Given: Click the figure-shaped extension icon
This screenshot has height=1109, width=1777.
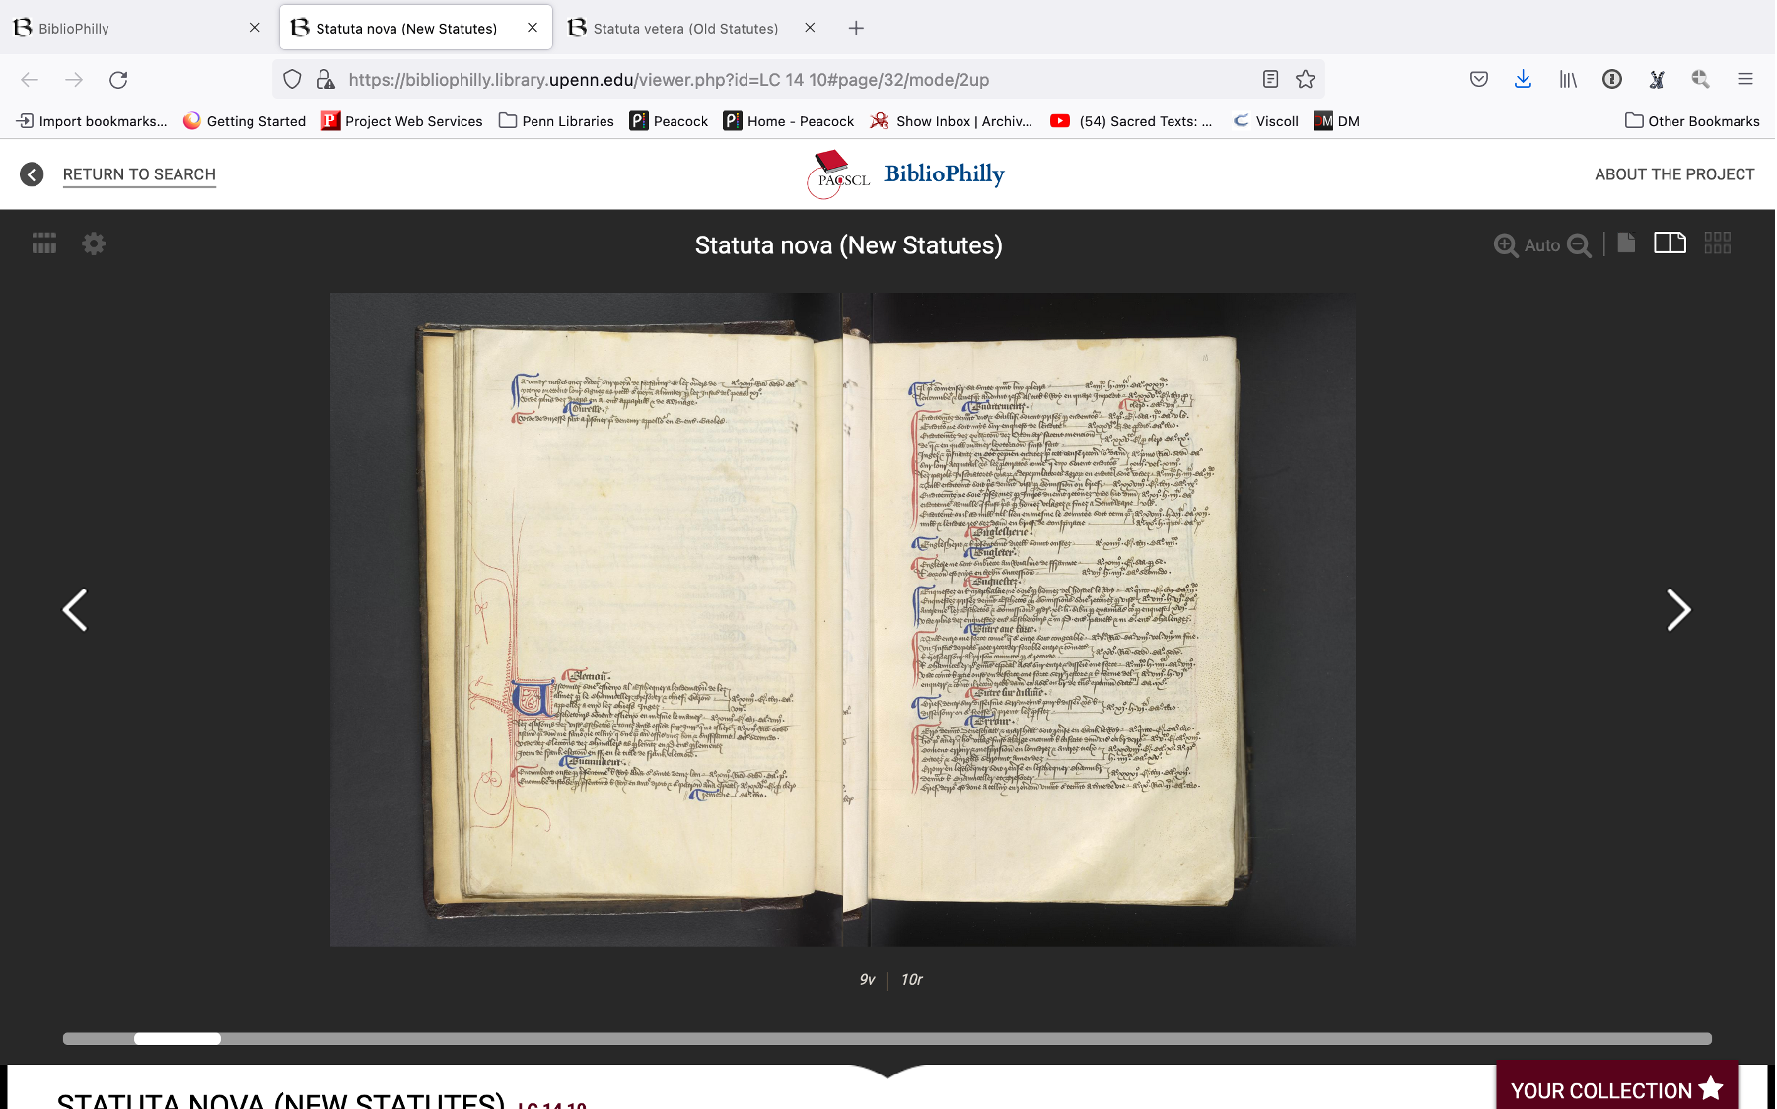Looking at the screenshot, I should click(1657, 80).
